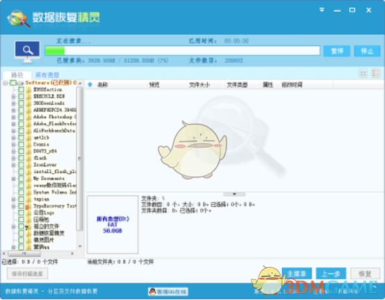Click folder icon of 360Downloads
The height and width of the screenshot is (300, 385).
pyautogui.click(x=28, y=103)
